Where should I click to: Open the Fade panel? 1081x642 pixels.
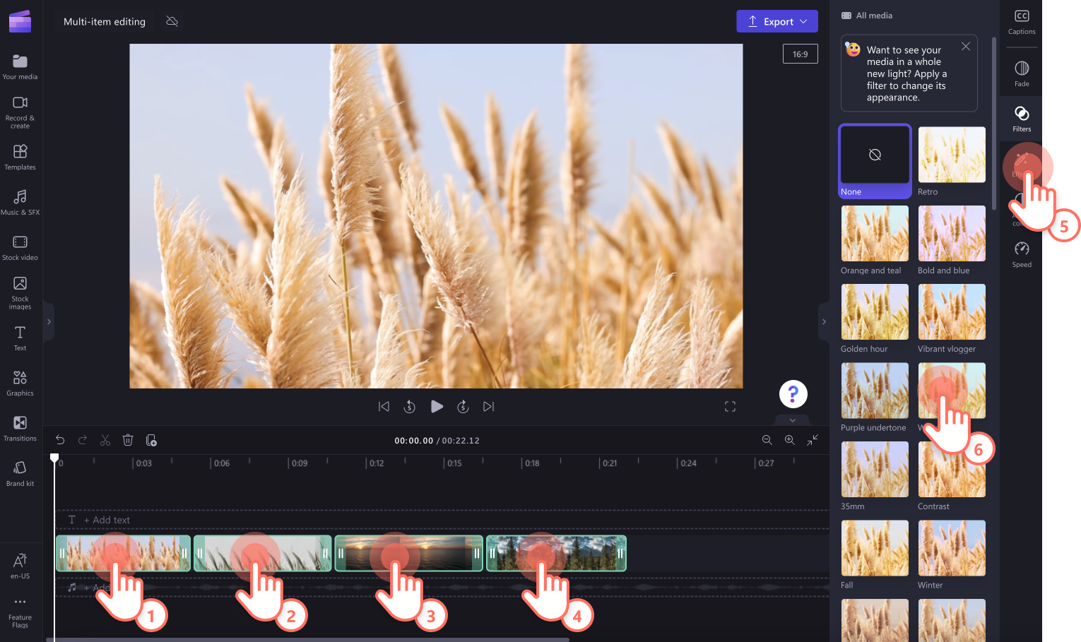coord(1022,73)
